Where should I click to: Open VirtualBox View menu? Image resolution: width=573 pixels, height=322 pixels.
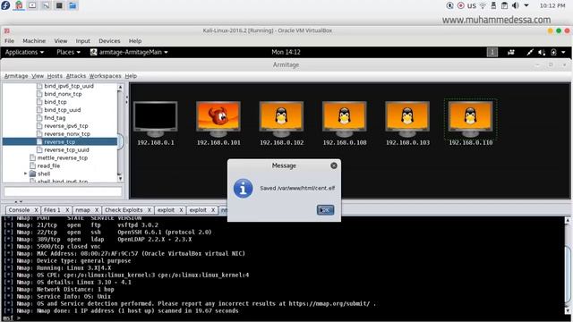[61, 41]
